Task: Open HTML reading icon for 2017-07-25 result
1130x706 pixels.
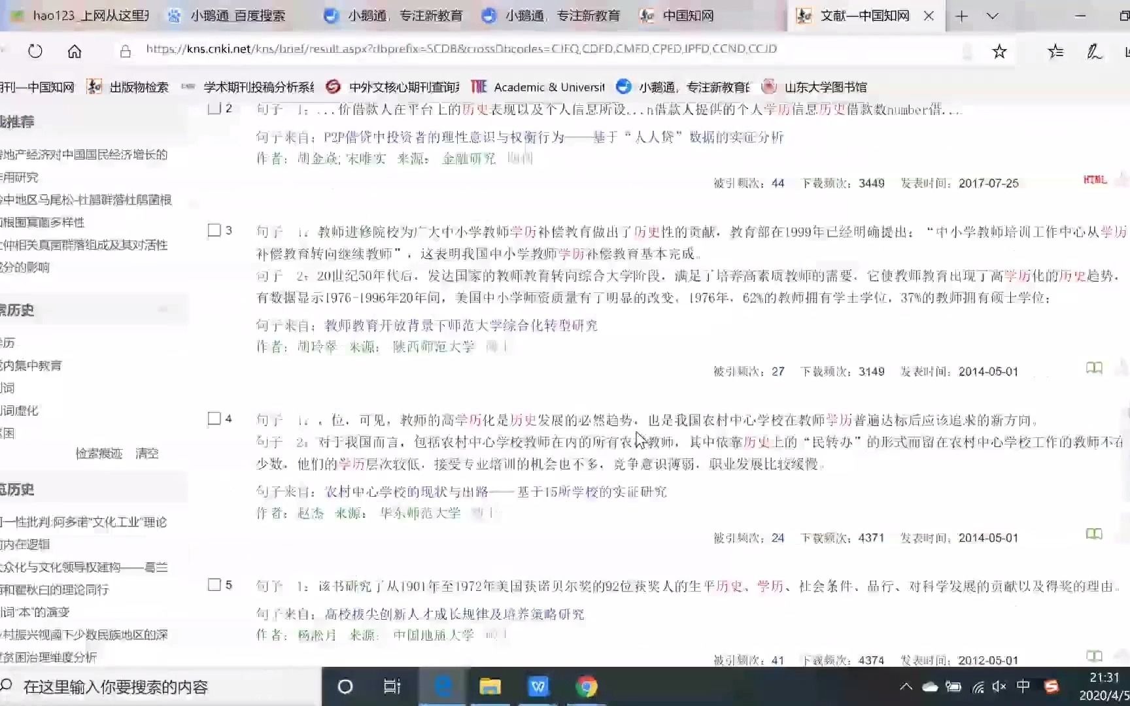Action: click(1095, 180)
